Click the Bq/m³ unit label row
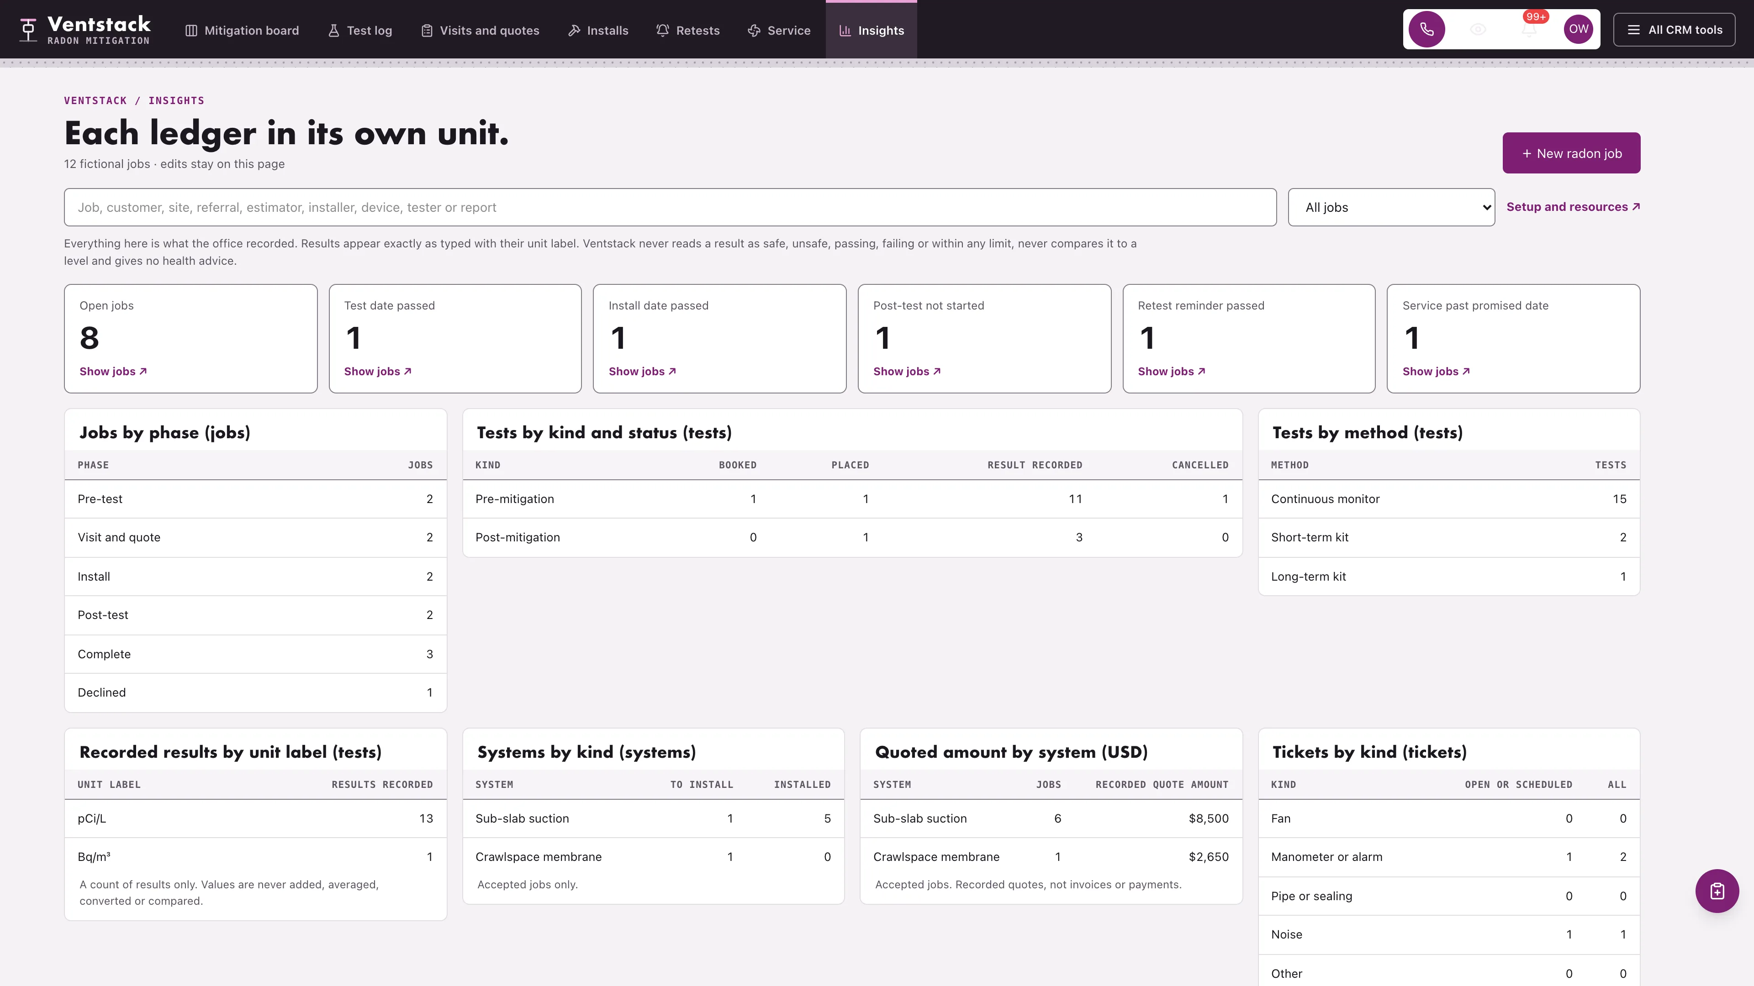Screen dimensions: 1754x986 click(255, 857)
